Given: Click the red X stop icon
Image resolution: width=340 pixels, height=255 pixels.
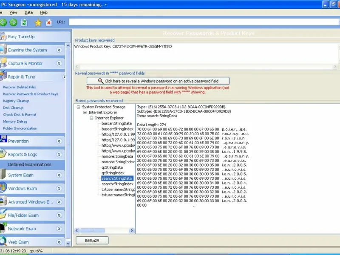Looking at the screenshot, I should (49, 23).
